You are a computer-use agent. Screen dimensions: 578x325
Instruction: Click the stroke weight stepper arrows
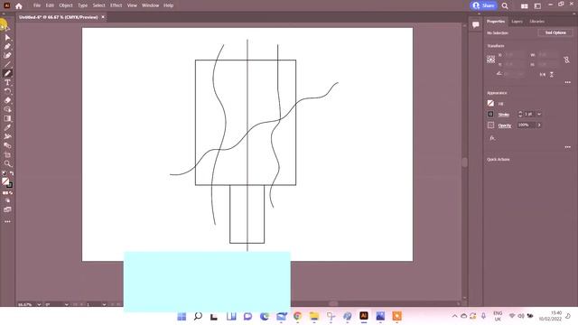520,115
